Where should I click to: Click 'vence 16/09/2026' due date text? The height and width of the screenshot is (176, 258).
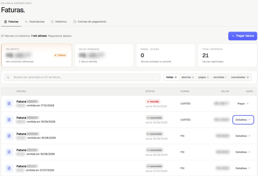coord(156,123)
